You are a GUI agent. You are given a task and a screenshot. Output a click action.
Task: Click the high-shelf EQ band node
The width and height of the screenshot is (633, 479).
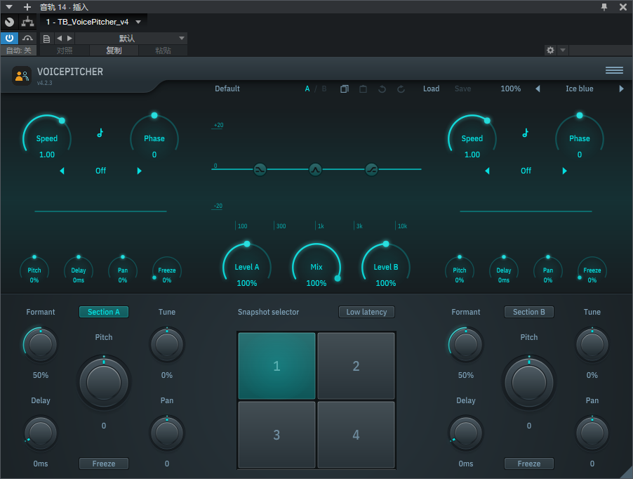pos(371,170)
